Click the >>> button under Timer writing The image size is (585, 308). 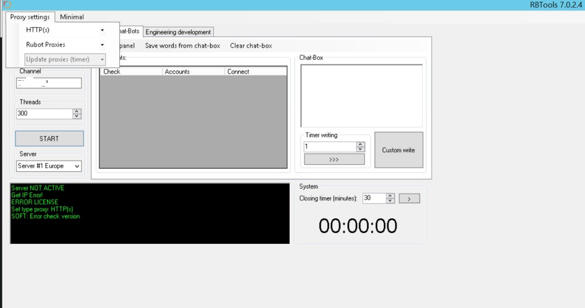click(334, 160)
